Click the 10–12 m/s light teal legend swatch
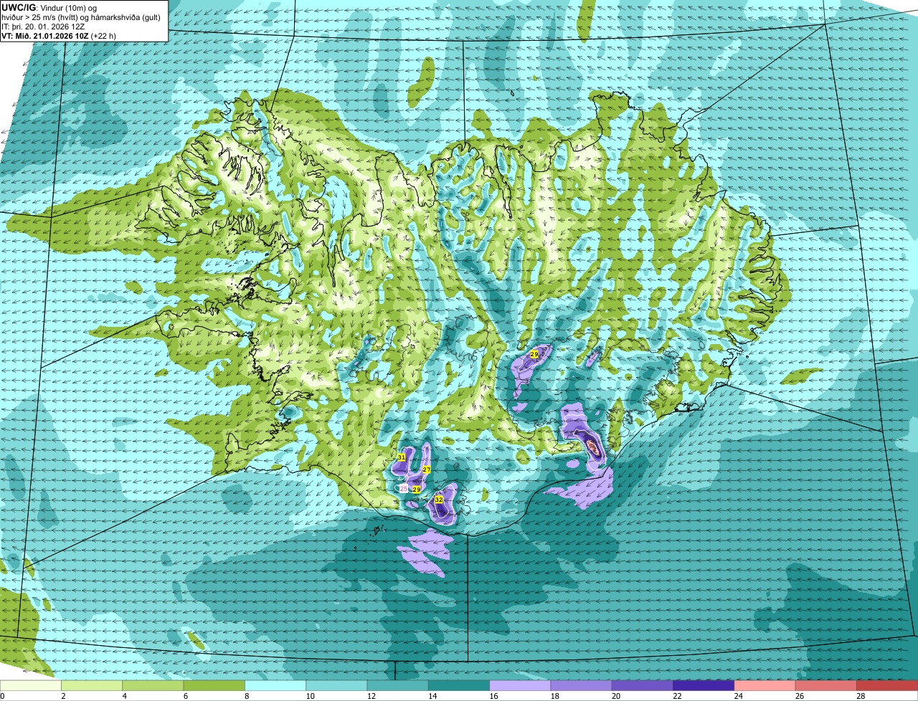This screenshot has width=918, height=701. coord(336,685)
